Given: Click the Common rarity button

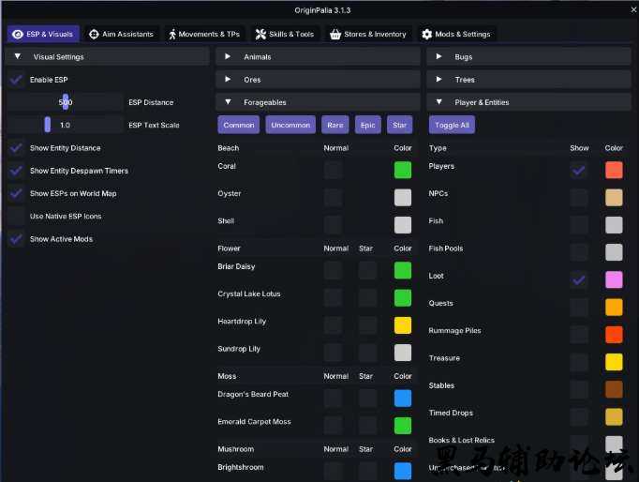Looking at the screenshot, I should point(238,126).
